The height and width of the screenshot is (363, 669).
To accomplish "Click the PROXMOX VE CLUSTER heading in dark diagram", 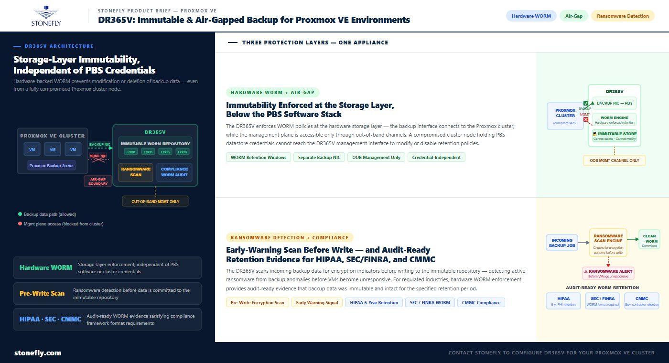I will (53, 136).
